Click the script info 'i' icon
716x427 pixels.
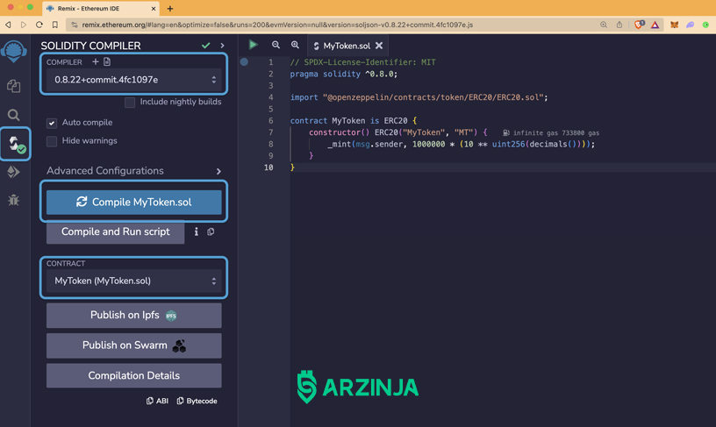[197, 231]
